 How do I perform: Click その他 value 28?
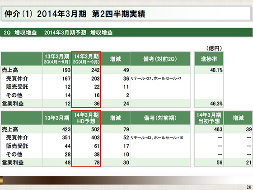68,154
